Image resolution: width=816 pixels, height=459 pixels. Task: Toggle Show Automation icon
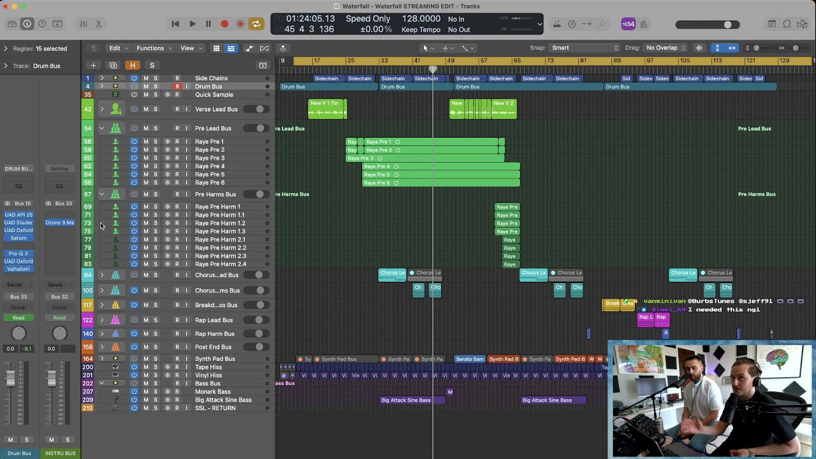click(249, 48)
